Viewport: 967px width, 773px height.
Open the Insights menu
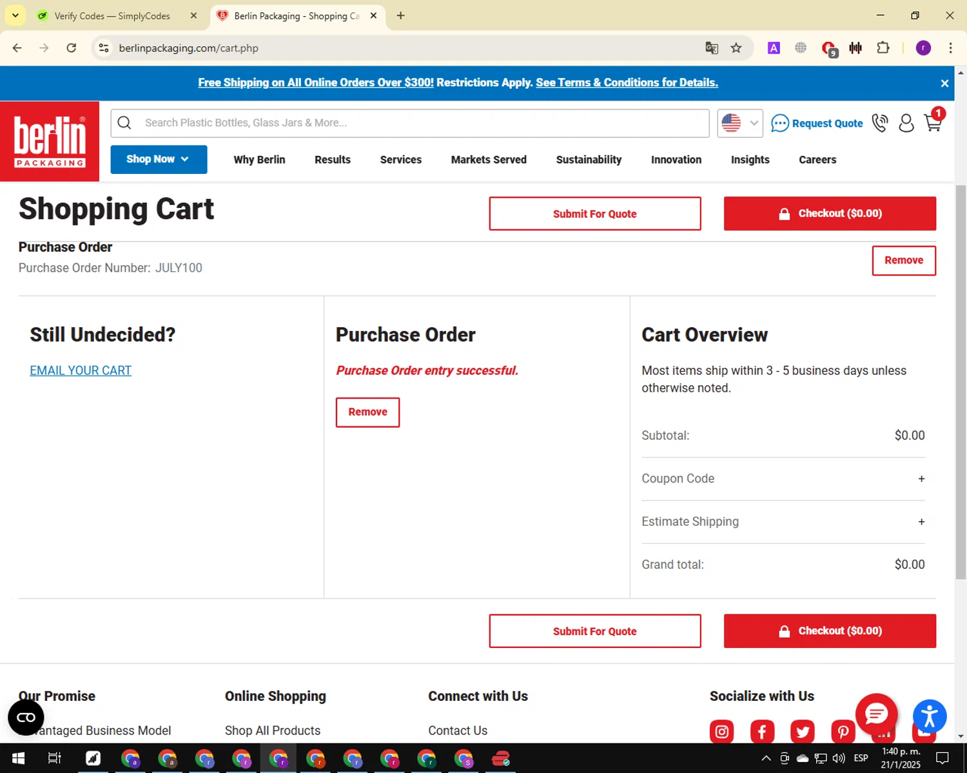750,160
